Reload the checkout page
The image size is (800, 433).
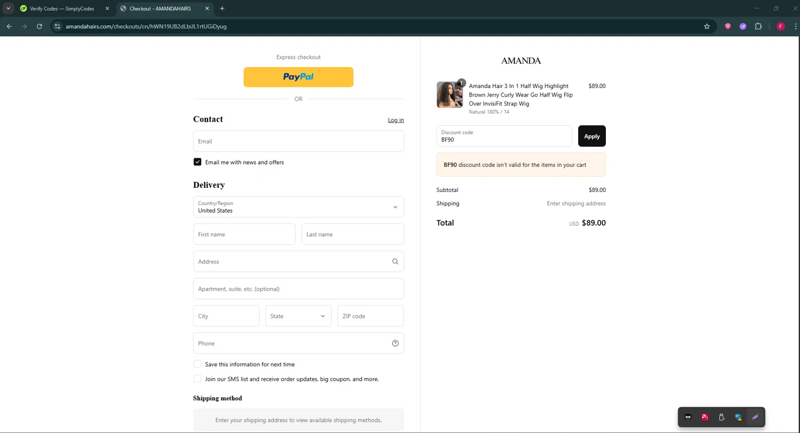pyautogui.click(x=39, y=26)
